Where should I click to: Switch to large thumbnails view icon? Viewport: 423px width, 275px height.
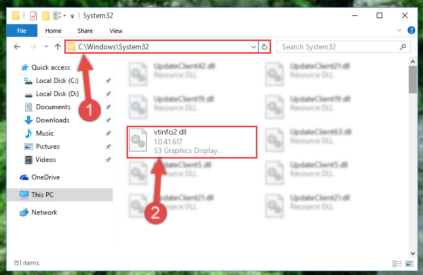point(409,263)
